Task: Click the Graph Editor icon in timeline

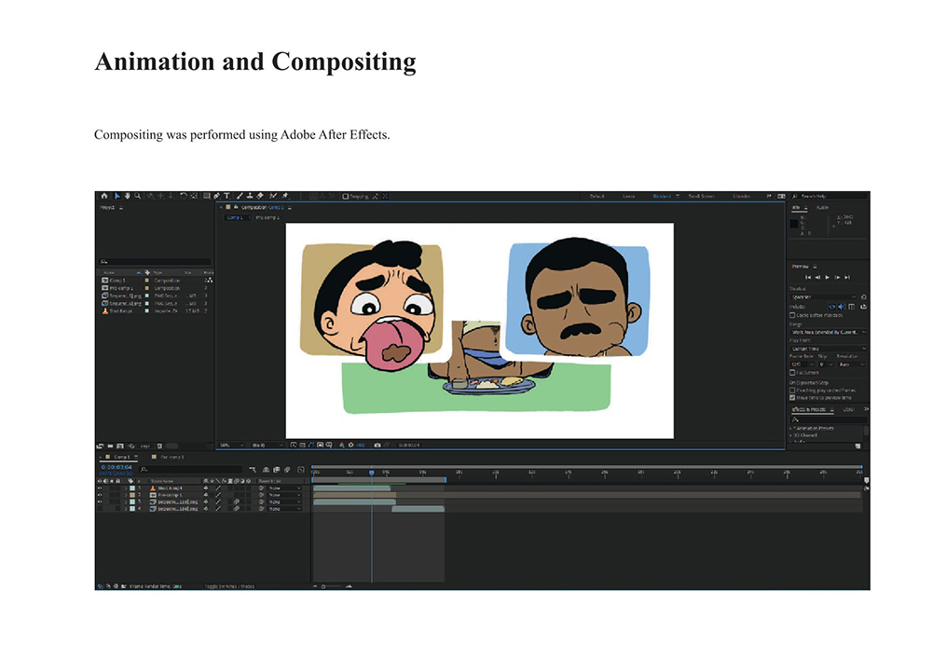Action: [301, 470]
